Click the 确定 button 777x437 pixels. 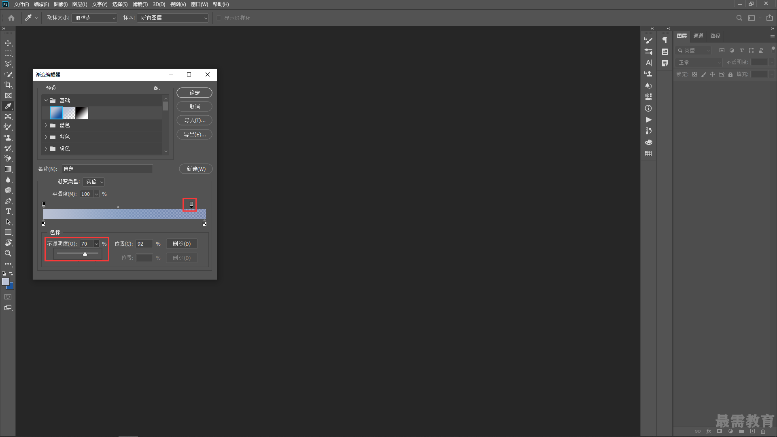tap(195, 93)
